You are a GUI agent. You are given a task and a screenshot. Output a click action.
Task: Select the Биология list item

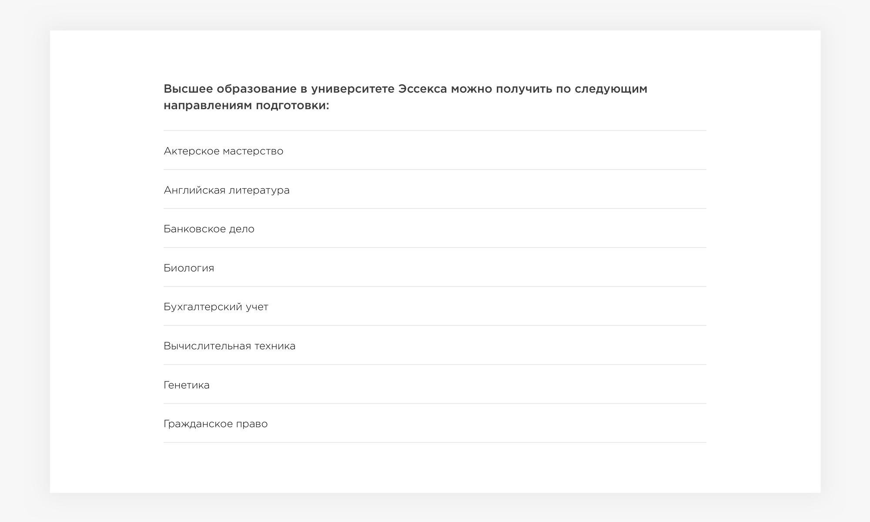tap(435, 268)
